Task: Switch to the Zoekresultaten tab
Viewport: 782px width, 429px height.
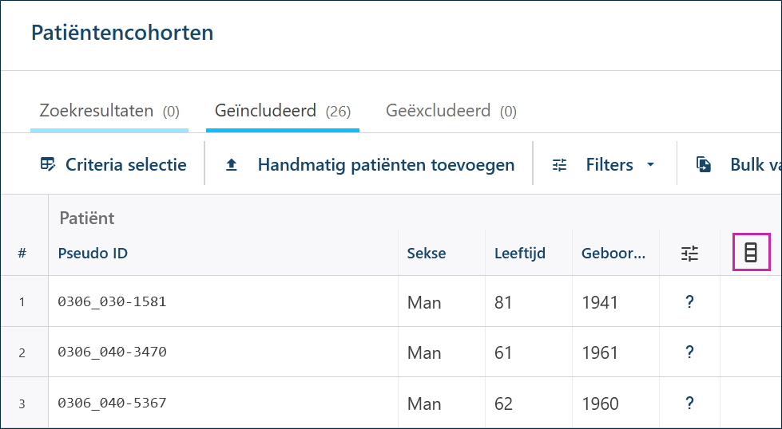Action: pos(109,111)
